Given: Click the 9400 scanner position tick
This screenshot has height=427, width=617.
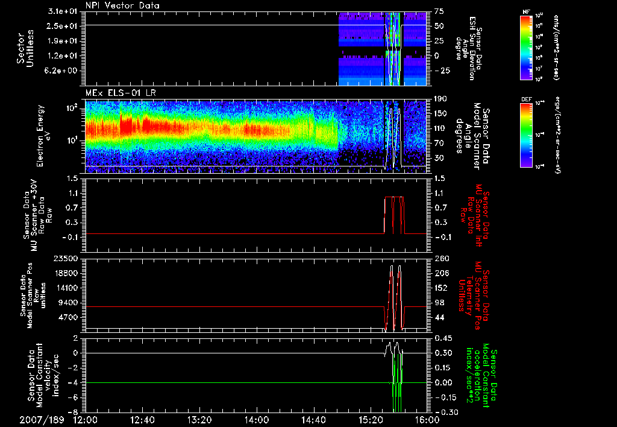Looking at the screenshot, I should (68, 303).
